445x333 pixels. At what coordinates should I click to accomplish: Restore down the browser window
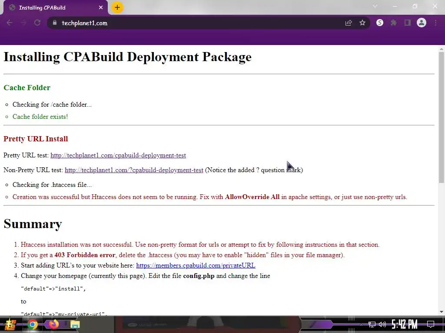(415, 6)
